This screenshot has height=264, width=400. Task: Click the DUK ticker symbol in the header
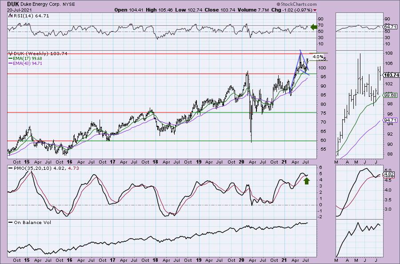12,4
